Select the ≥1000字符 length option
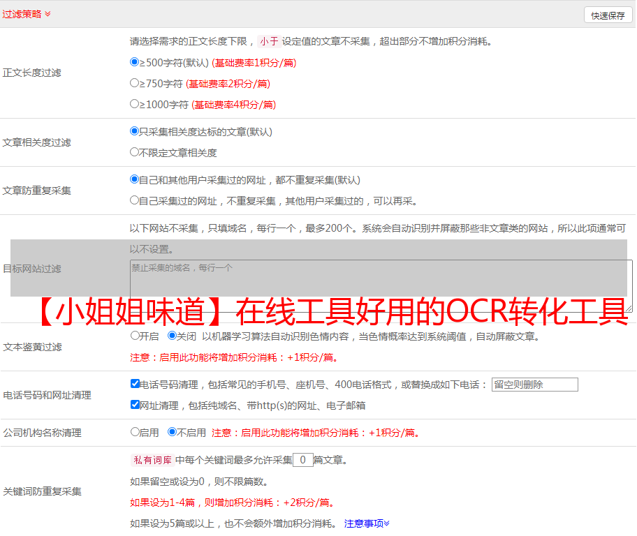 tap(135, 103)
